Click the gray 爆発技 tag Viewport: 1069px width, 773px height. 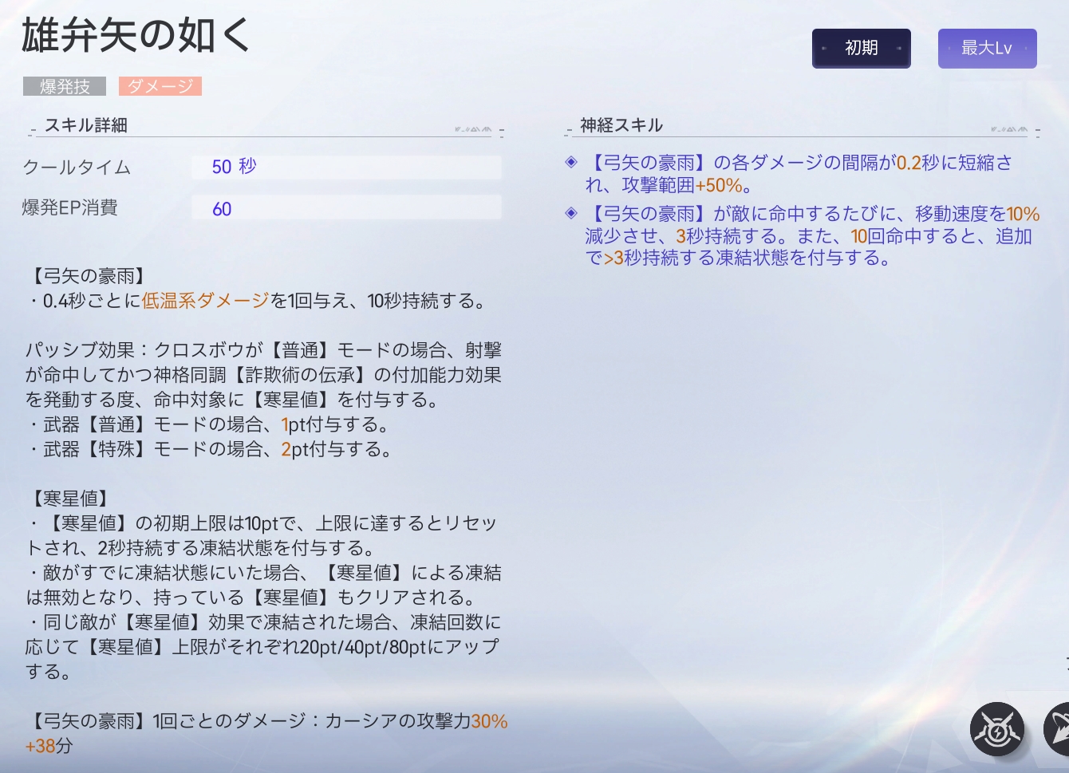pos(65,86)
